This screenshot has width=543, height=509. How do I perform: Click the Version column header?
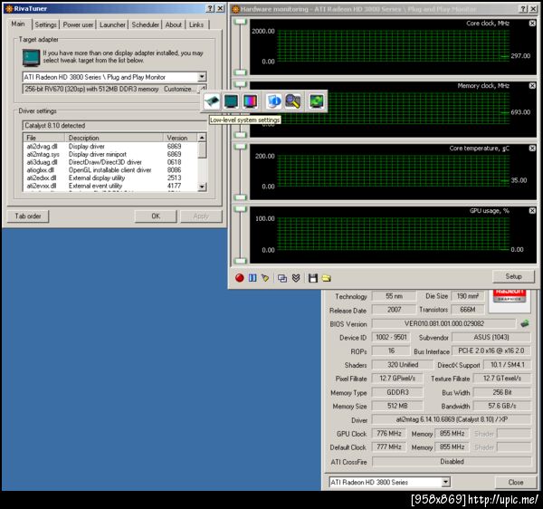180,138
